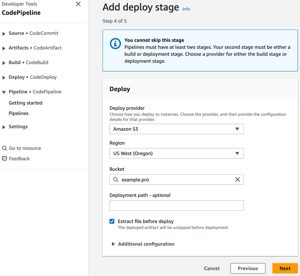
Task: Click the Deployment path input field
Action: click(x=177, y=206)
